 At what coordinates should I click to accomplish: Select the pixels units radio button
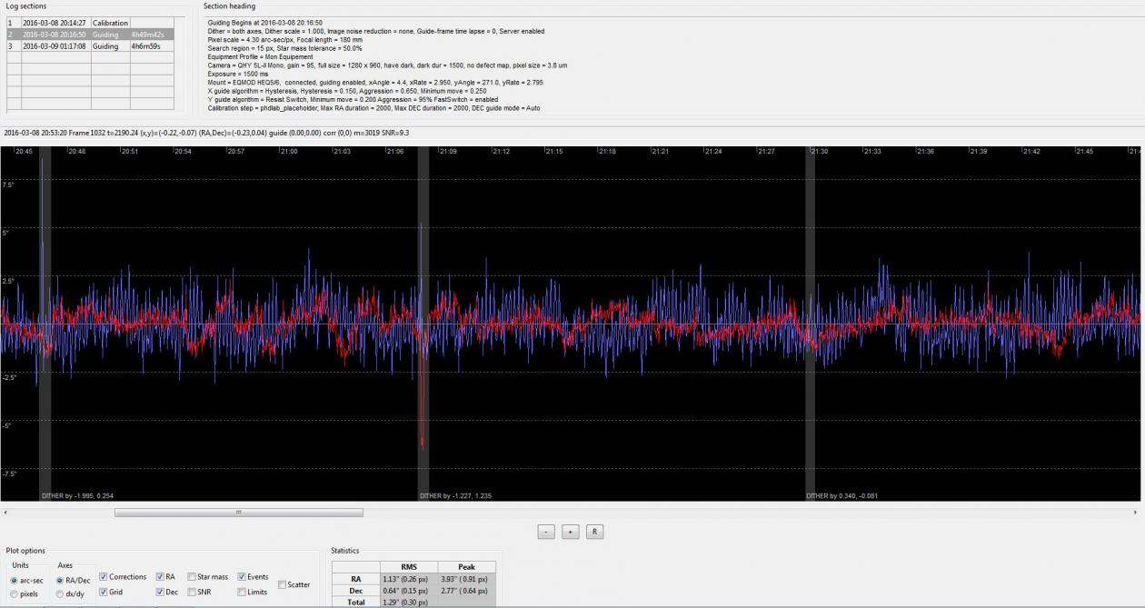click(15, 594)
